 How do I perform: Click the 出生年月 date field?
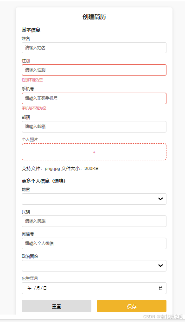click(x=94, y=288)
